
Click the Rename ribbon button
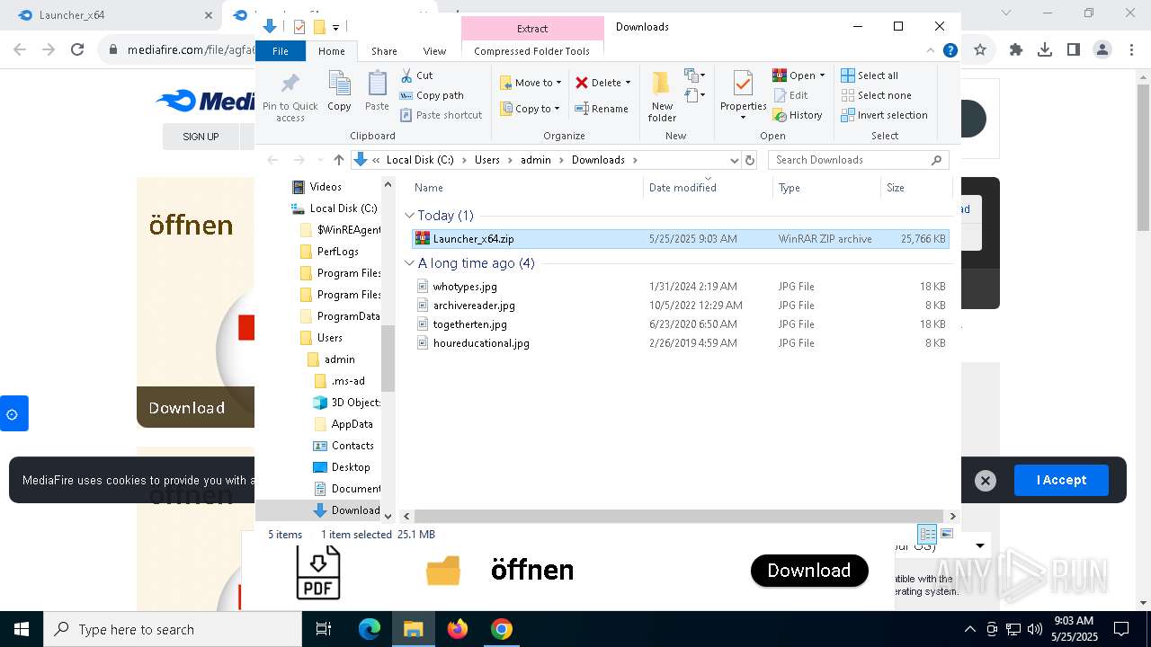tap(602, 109)
